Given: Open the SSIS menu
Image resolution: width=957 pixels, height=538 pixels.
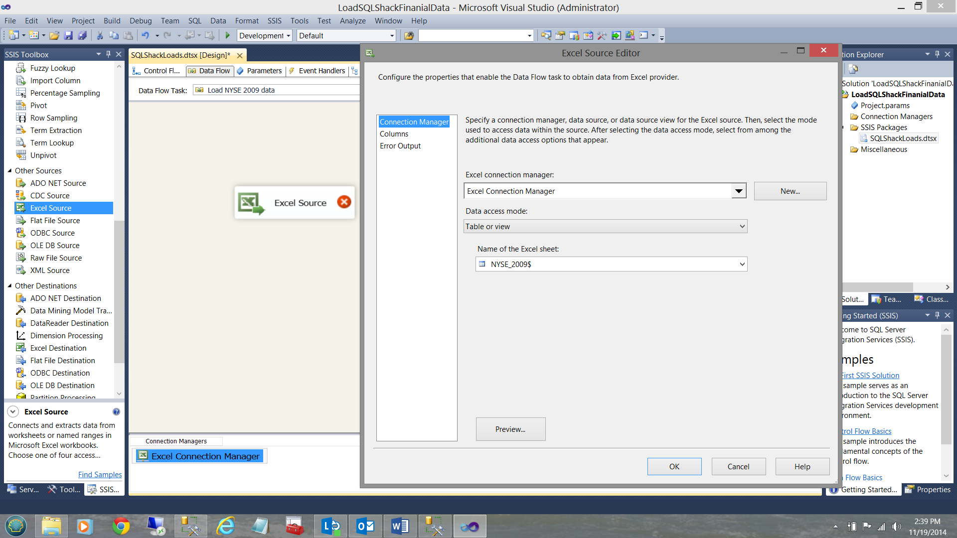Looking at the screenshot, I should pyautogui.click(x=274, y=21).
